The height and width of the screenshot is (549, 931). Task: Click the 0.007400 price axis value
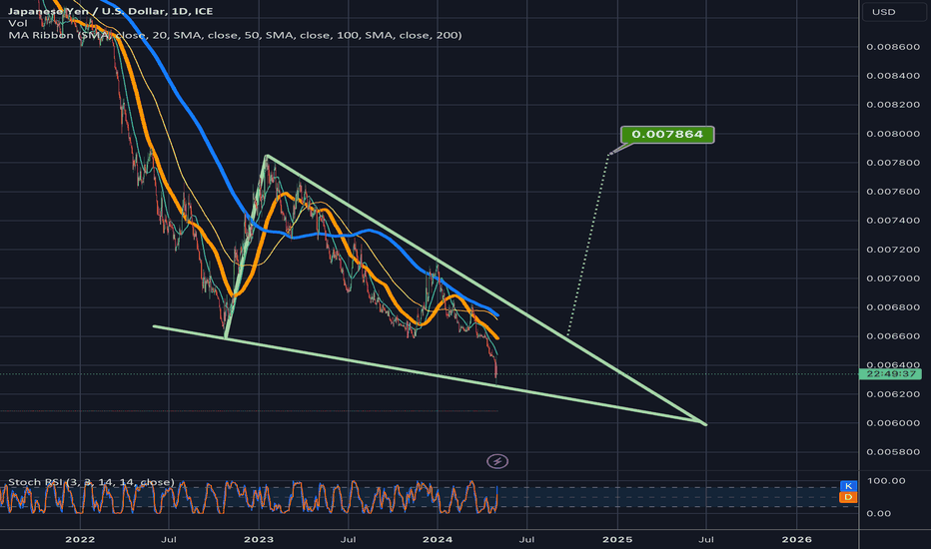click(893, 221)
